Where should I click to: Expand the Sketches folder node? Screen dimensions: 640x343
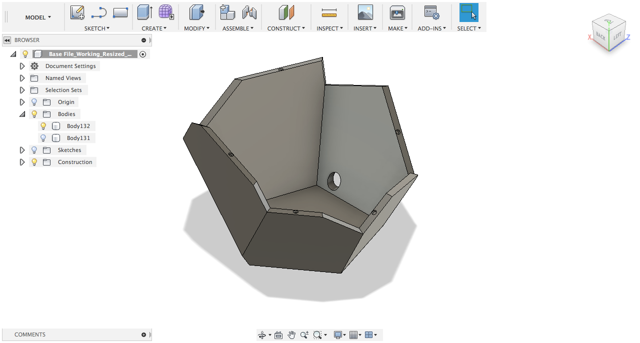click(x=22, y=150)
